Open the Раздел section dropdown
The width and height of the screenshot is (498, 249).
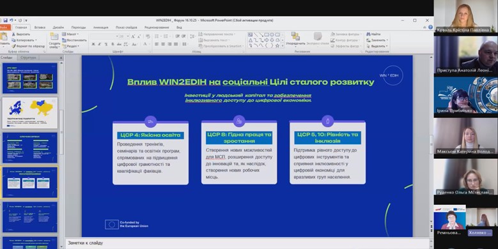(70, 47)
